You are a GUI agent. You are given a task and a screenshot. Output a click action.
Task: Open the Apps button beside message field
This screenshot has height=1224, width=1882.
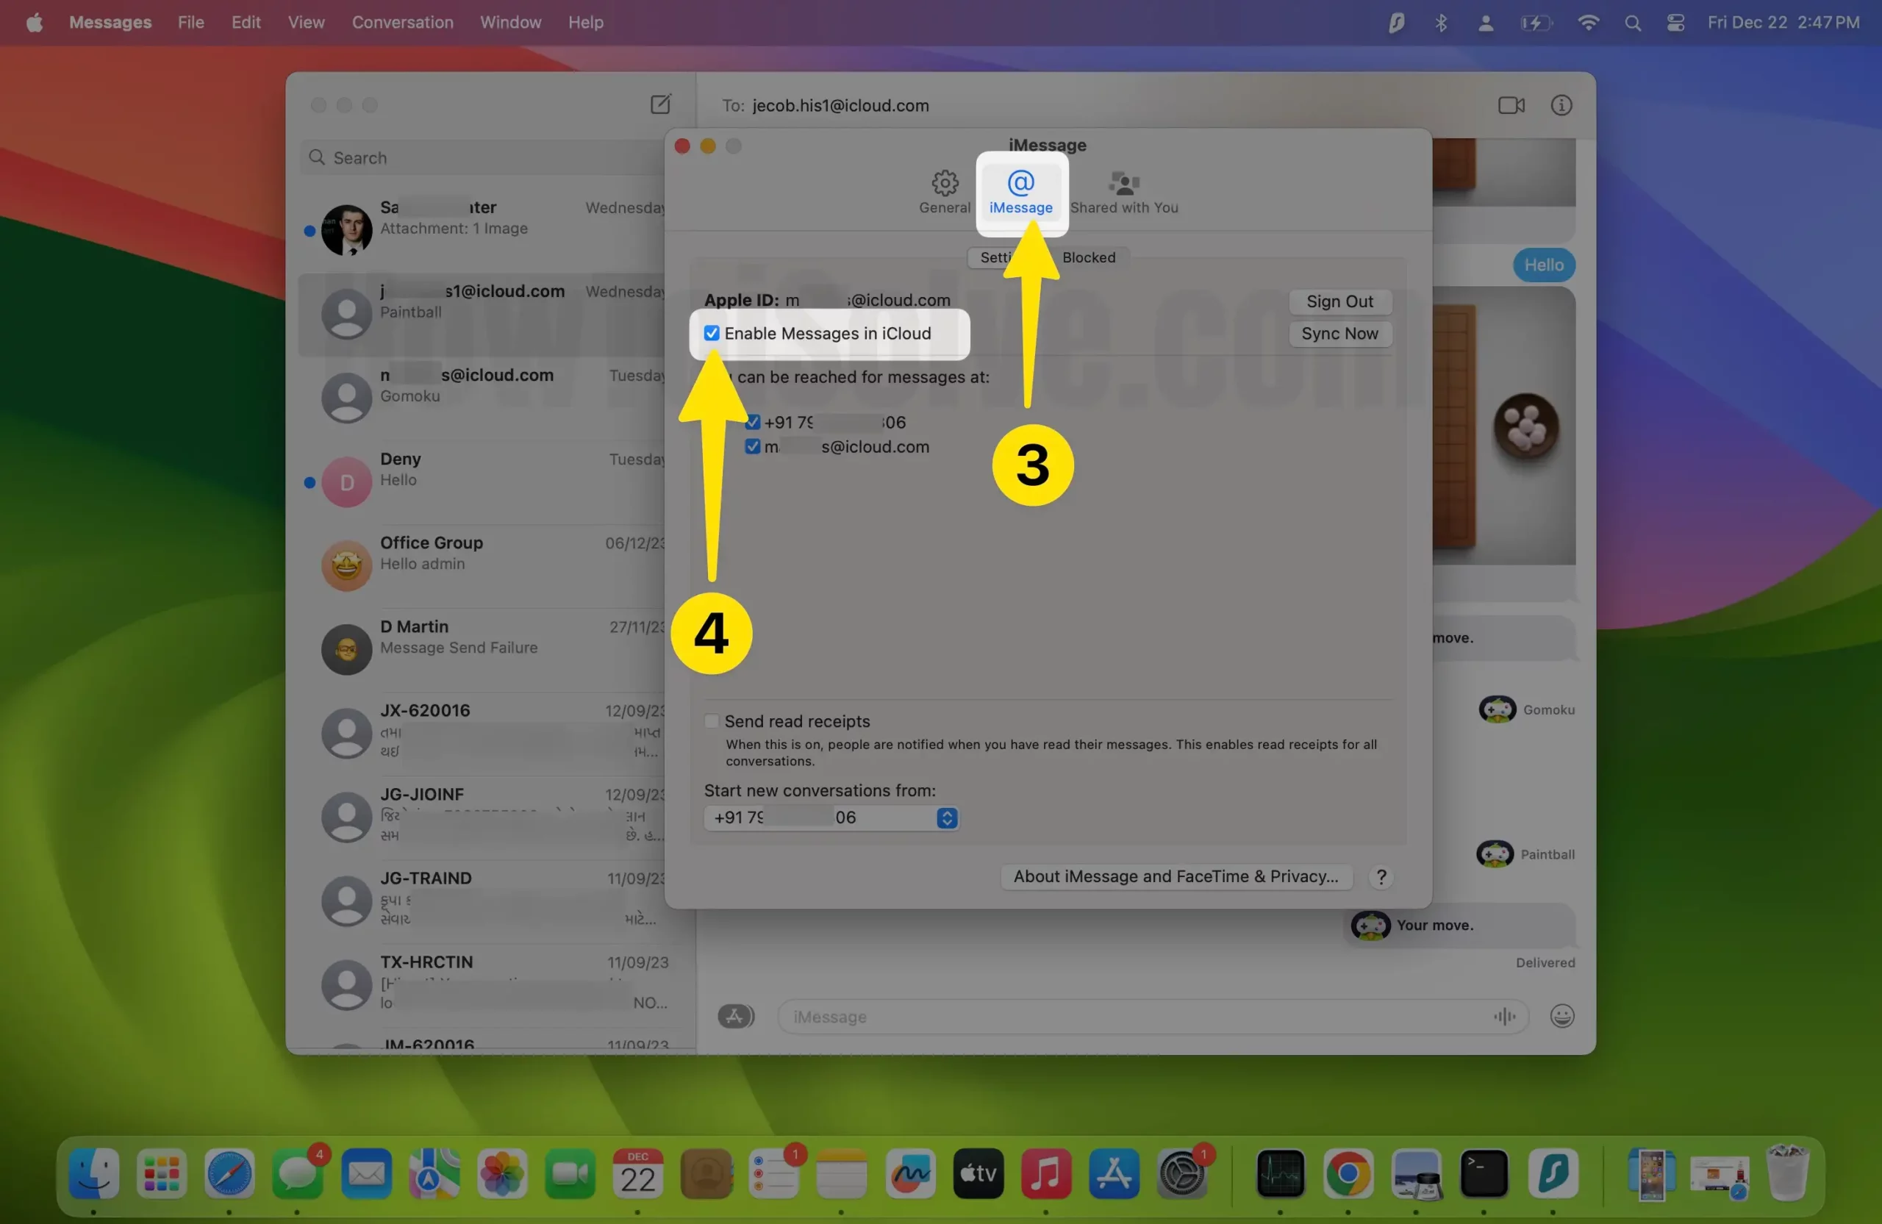[x=735, y=1016]
